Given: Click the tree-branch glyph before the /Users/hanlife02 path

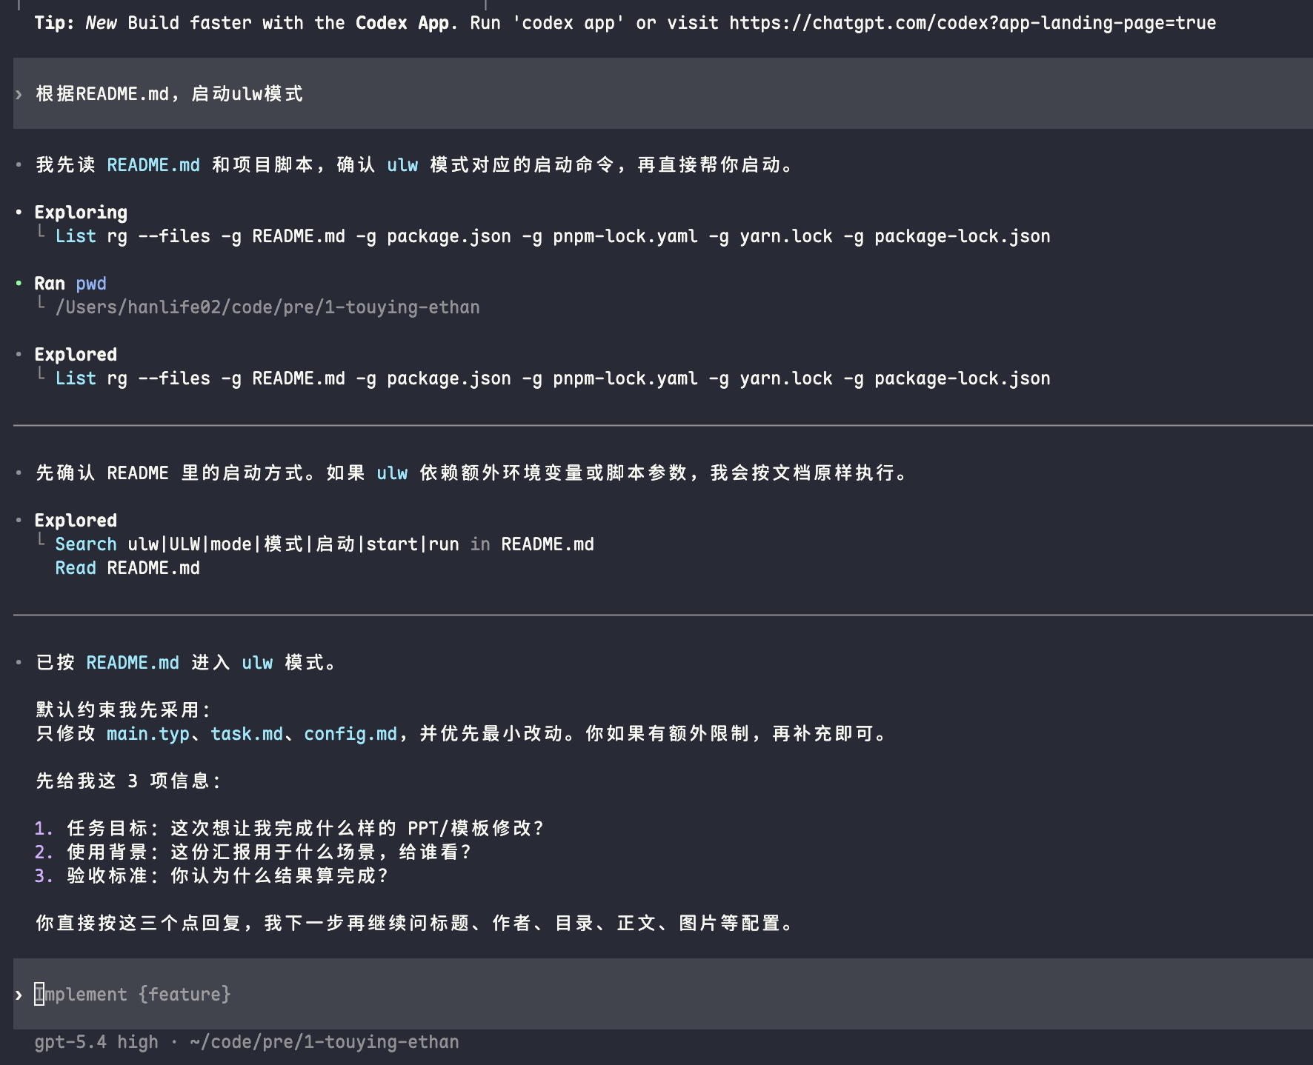Looking at the screenshot, I should [41, 304].
